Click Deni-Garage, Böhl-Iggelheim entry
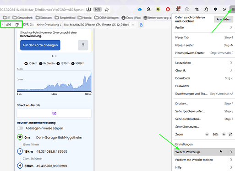235x171 pixels. click(59, 138)
